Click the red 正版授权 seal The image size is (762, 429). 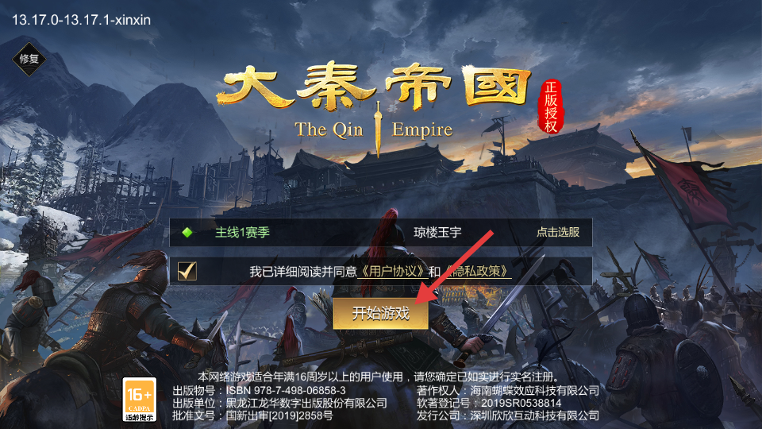(551, 106)
